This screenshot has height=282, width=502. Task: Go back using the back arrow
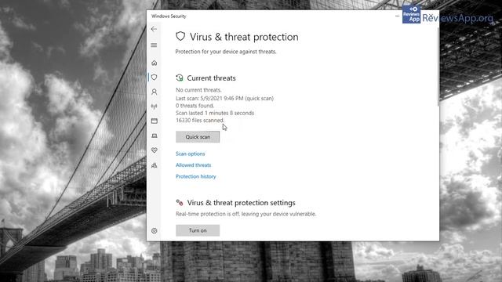[x=154, y=29]
